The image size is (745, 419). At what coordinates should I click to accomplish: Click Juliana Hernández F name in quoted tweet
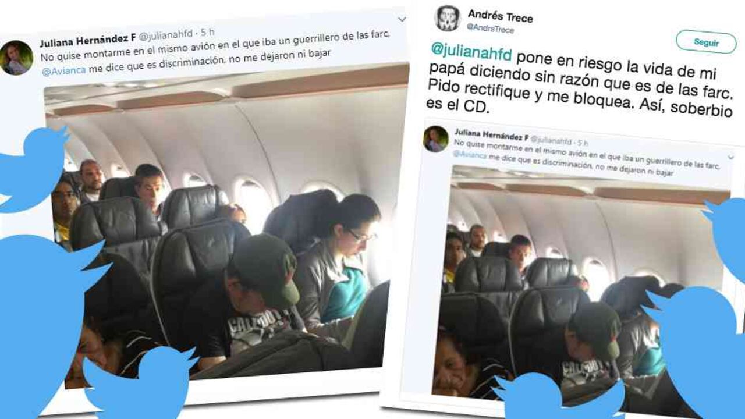[x=491, y=134]
